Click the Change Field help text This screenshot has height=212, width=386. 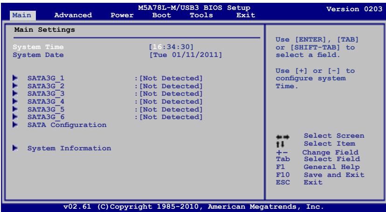pyautogui.click(x=331, y=152)
